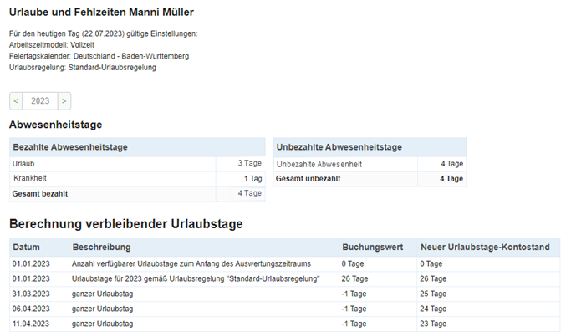This screenshot has height=332, width=566.
Task: Click the 'Gesamt bezahlt' row label
Action: coord(40,194)
